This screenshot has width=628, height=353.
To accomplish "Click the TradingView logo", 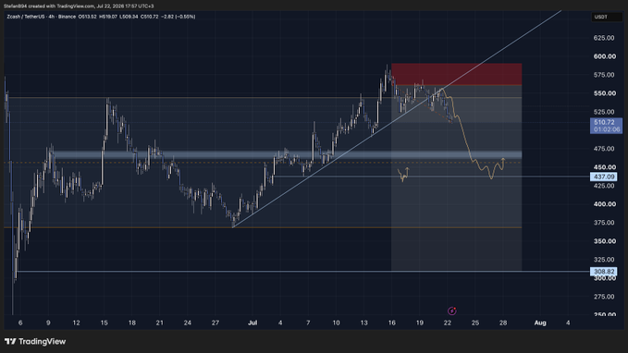I will [35, 341].
